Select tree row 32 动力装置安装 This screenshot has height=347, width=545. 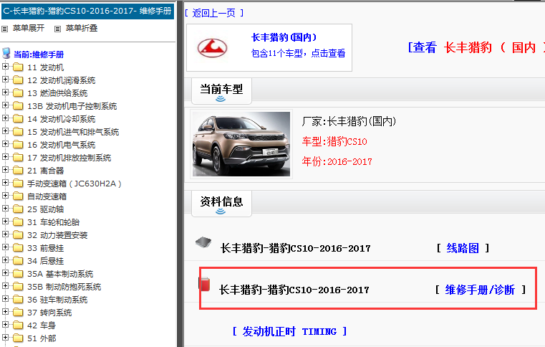click(x=57, y=235)
